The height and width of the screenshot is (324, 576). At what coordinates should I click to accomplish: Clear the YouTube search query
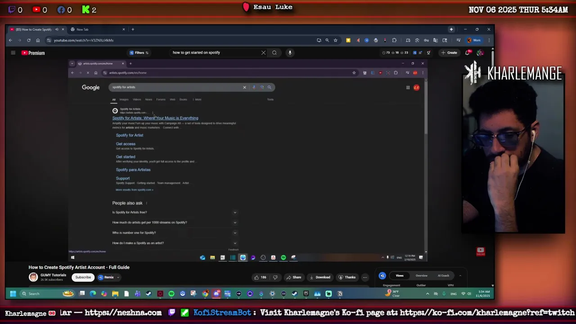pyautogui.click(x=263, y=53)
